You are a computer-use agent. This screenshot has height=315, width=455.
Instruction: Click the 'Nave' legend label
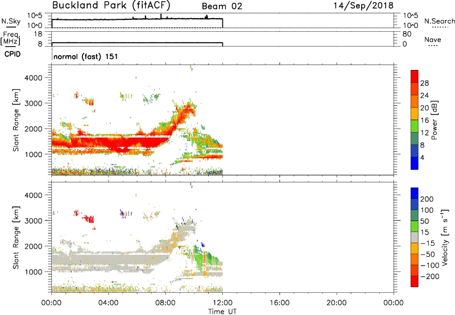pyautogui.click(x=433, y=40)
